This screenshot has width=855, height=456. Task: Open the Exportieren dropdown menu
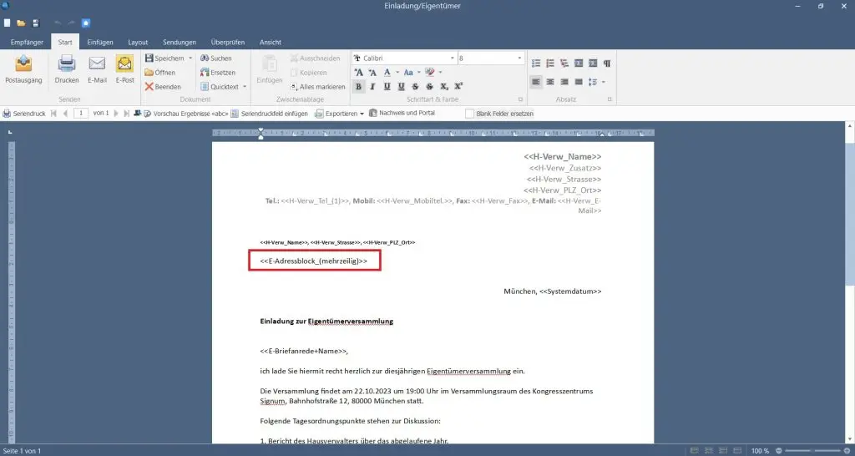[339, 114]
